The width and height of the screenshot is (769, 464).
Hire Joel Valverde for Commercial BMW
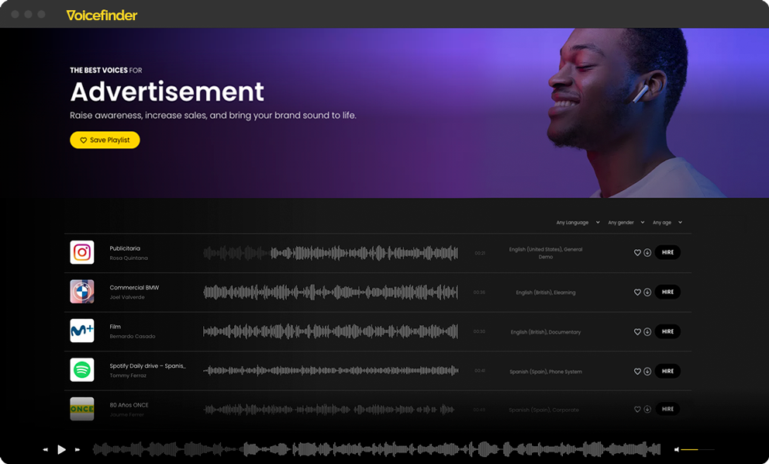pos(667,293)
